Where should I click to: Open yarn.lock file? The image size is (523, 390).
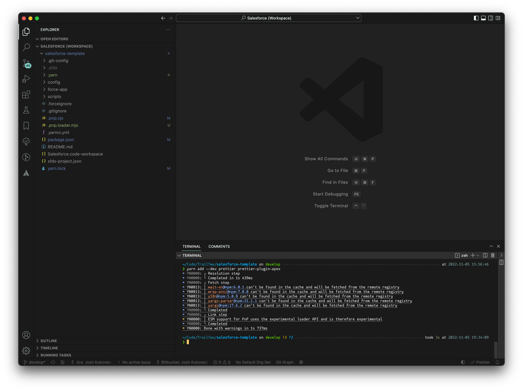tap(105, 169)
